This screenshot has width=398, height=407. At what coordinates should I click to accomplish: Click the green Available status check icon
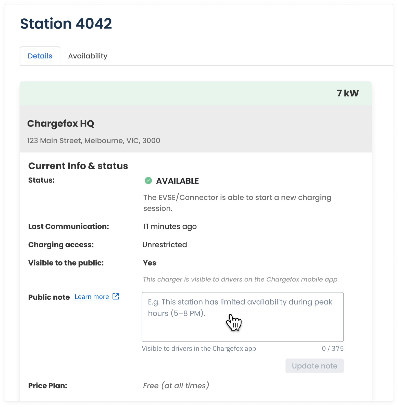click(148, 181)
